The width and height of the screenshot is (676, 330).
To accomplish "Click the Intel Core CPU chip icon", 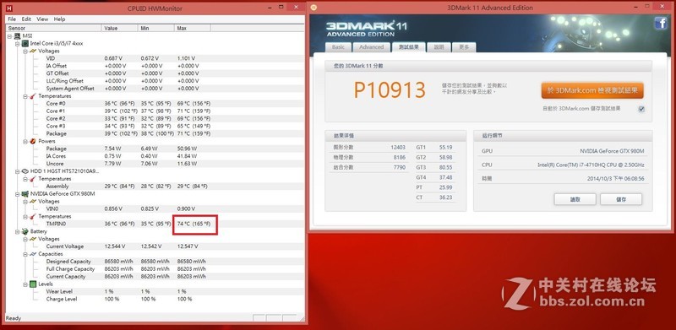I will 25,44.
